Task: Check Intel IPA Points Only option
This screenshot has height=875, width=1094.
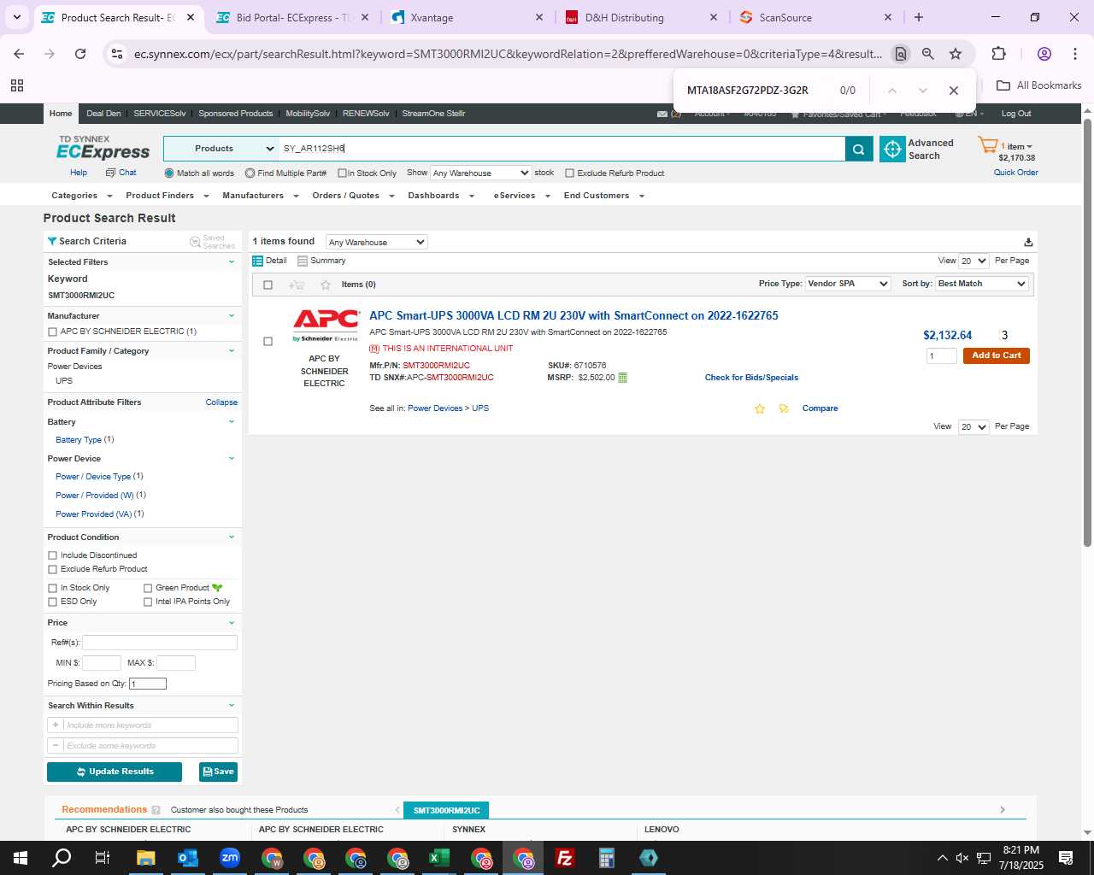Action: (x=148, y=602)
